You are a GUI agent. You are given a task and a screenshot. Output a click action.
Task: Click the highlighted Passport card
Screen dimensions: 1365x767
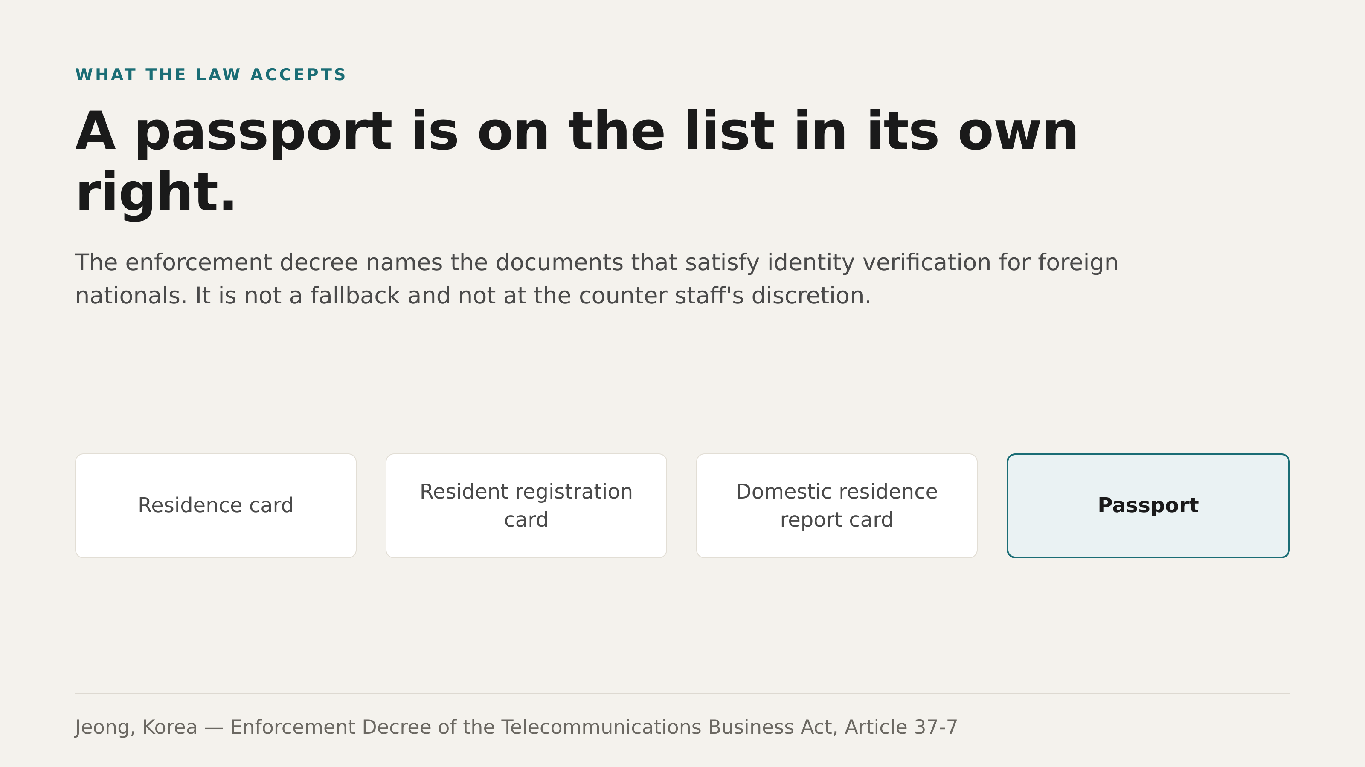[x=1148, y=505]
